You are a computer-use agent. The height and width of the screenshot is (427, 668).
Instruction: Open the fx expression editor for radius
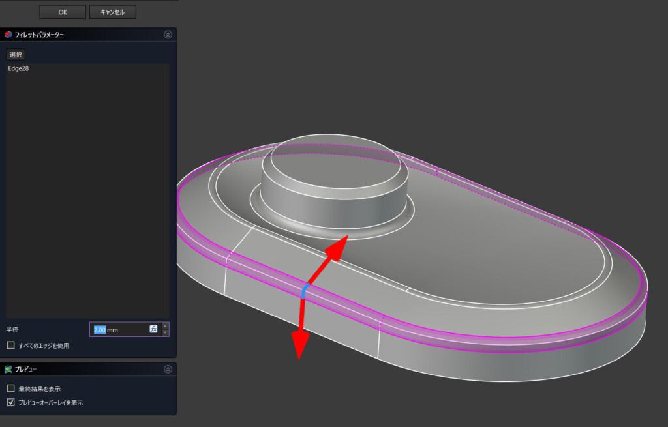[154, 330]
